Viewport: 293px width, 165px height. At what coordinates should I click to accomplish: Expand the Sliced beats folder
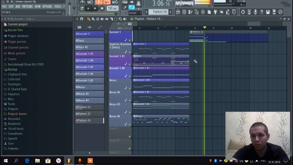coord(16,129)
